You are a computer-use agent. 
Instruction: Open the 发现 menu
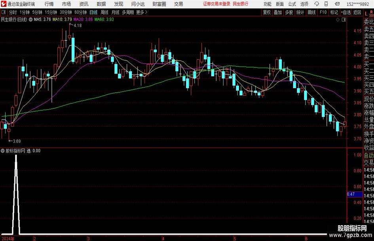(x=119, y=4)
